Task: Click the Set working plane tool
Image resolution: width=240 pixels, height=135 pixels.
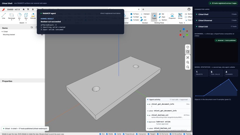Action: pyautogui.click(x=161, y=14)
